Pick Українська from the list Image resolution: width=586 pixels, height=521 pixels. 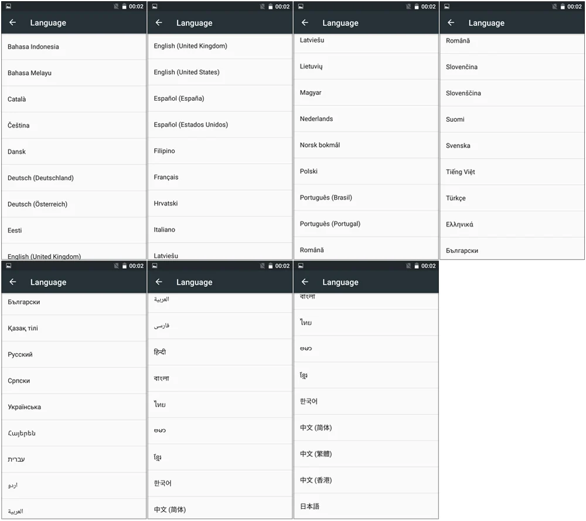pyautogui.click(x=74, y=407)
